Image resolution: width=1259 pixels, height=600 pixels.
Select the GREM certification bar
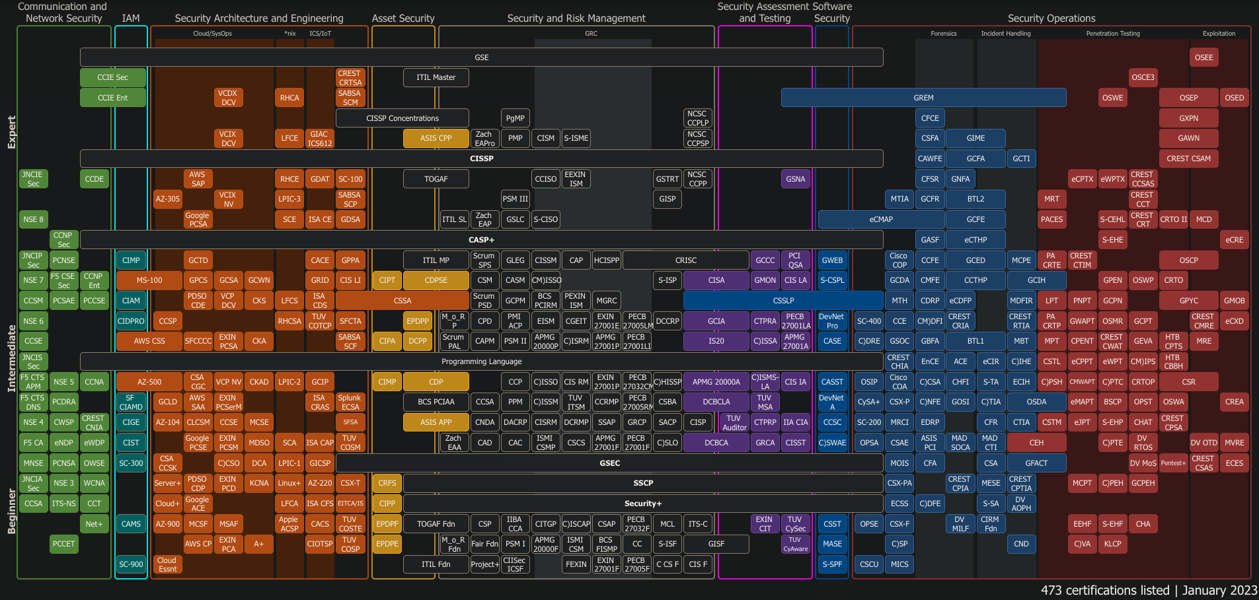point(924,98)
